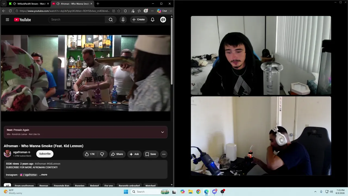This screenshot has height=196, width=348.
Task: Open more actions ellipsis under the video
Action: 164,154
